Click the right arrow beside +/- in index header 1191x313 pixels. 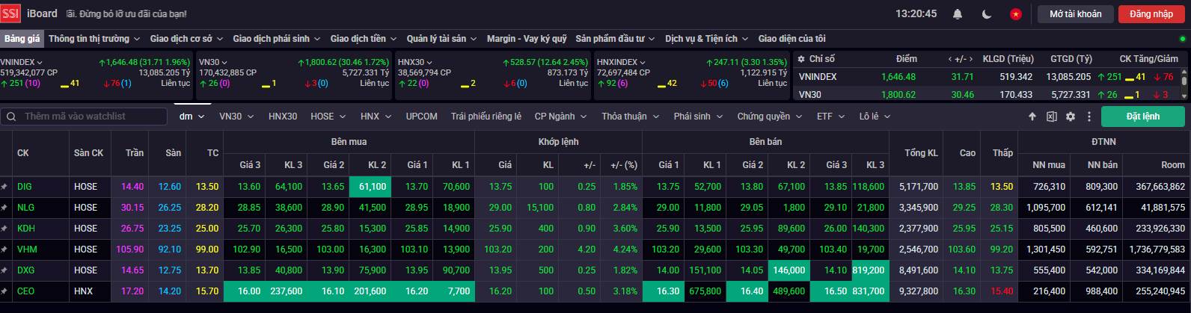971,58
